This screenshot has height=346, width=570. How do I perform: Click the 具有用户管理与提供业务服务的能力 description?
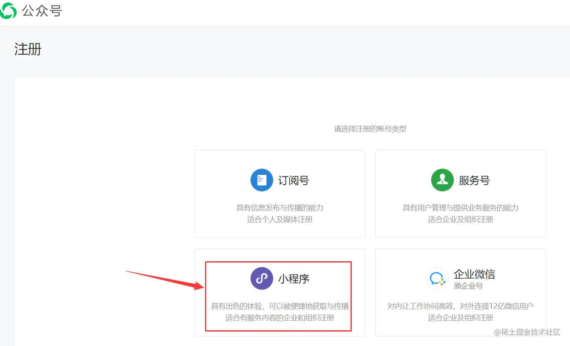(460, 208)
